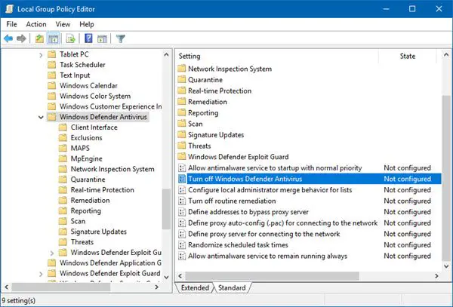Select Exclusions folder in the tree
453x307 pixels.
coord(86,137)
